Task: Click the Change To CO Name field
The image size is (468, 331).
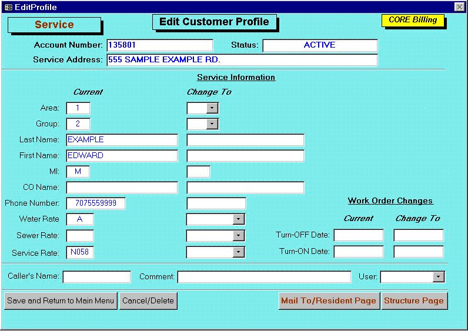Action: point(245,188)
